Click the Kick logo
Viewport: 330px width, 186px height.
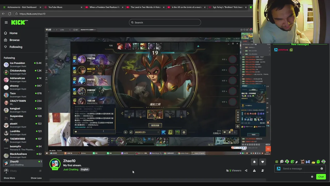pos(20,22)
